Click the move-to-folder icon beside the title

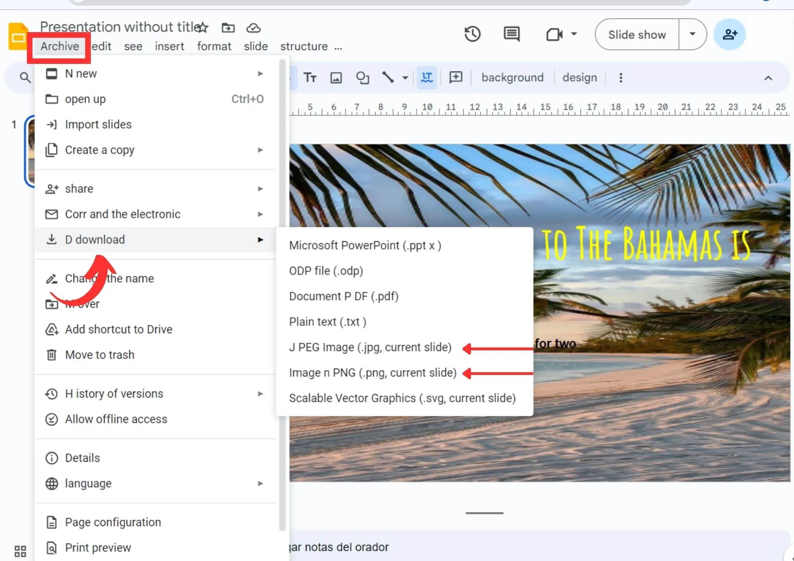click(228, 28)
